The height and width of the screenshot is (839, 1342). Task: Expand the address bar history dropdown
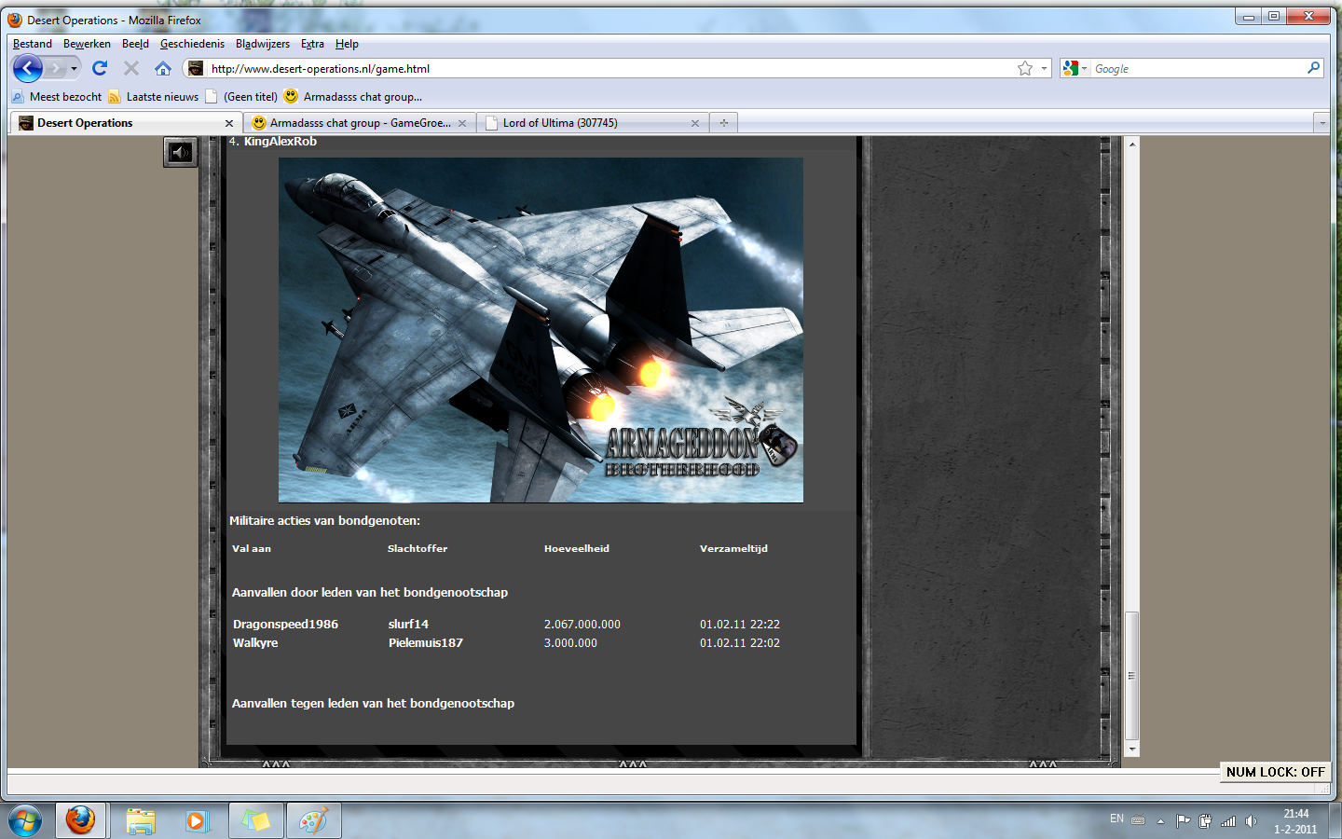click(1044, 68)
